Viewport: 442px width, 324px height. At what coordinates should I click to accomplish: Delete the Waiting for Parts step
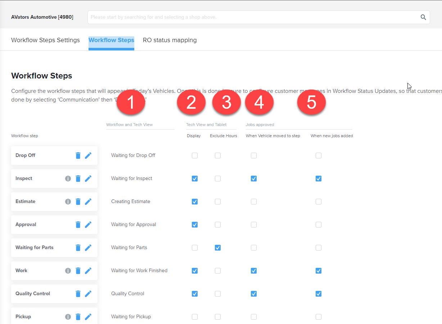[78, 247]
